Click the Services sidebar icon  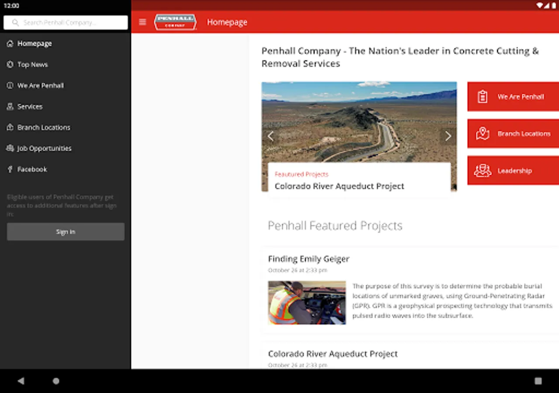click(x=10, y=107)
